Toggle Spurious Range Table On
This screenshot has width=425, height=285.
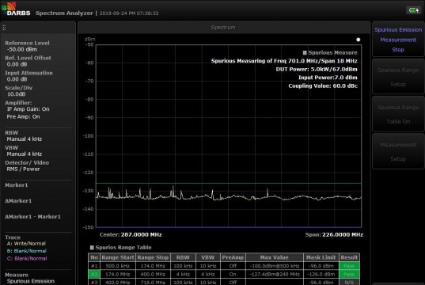[x=398, y=114]
